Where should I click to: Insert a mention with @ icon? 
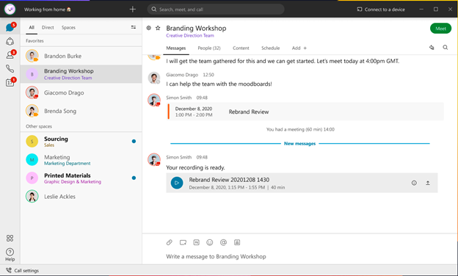point(223,242)
